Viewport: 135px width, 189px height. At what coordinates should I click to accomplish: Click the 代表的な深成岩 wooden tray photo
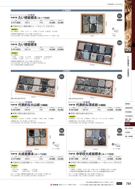(93, 87)
